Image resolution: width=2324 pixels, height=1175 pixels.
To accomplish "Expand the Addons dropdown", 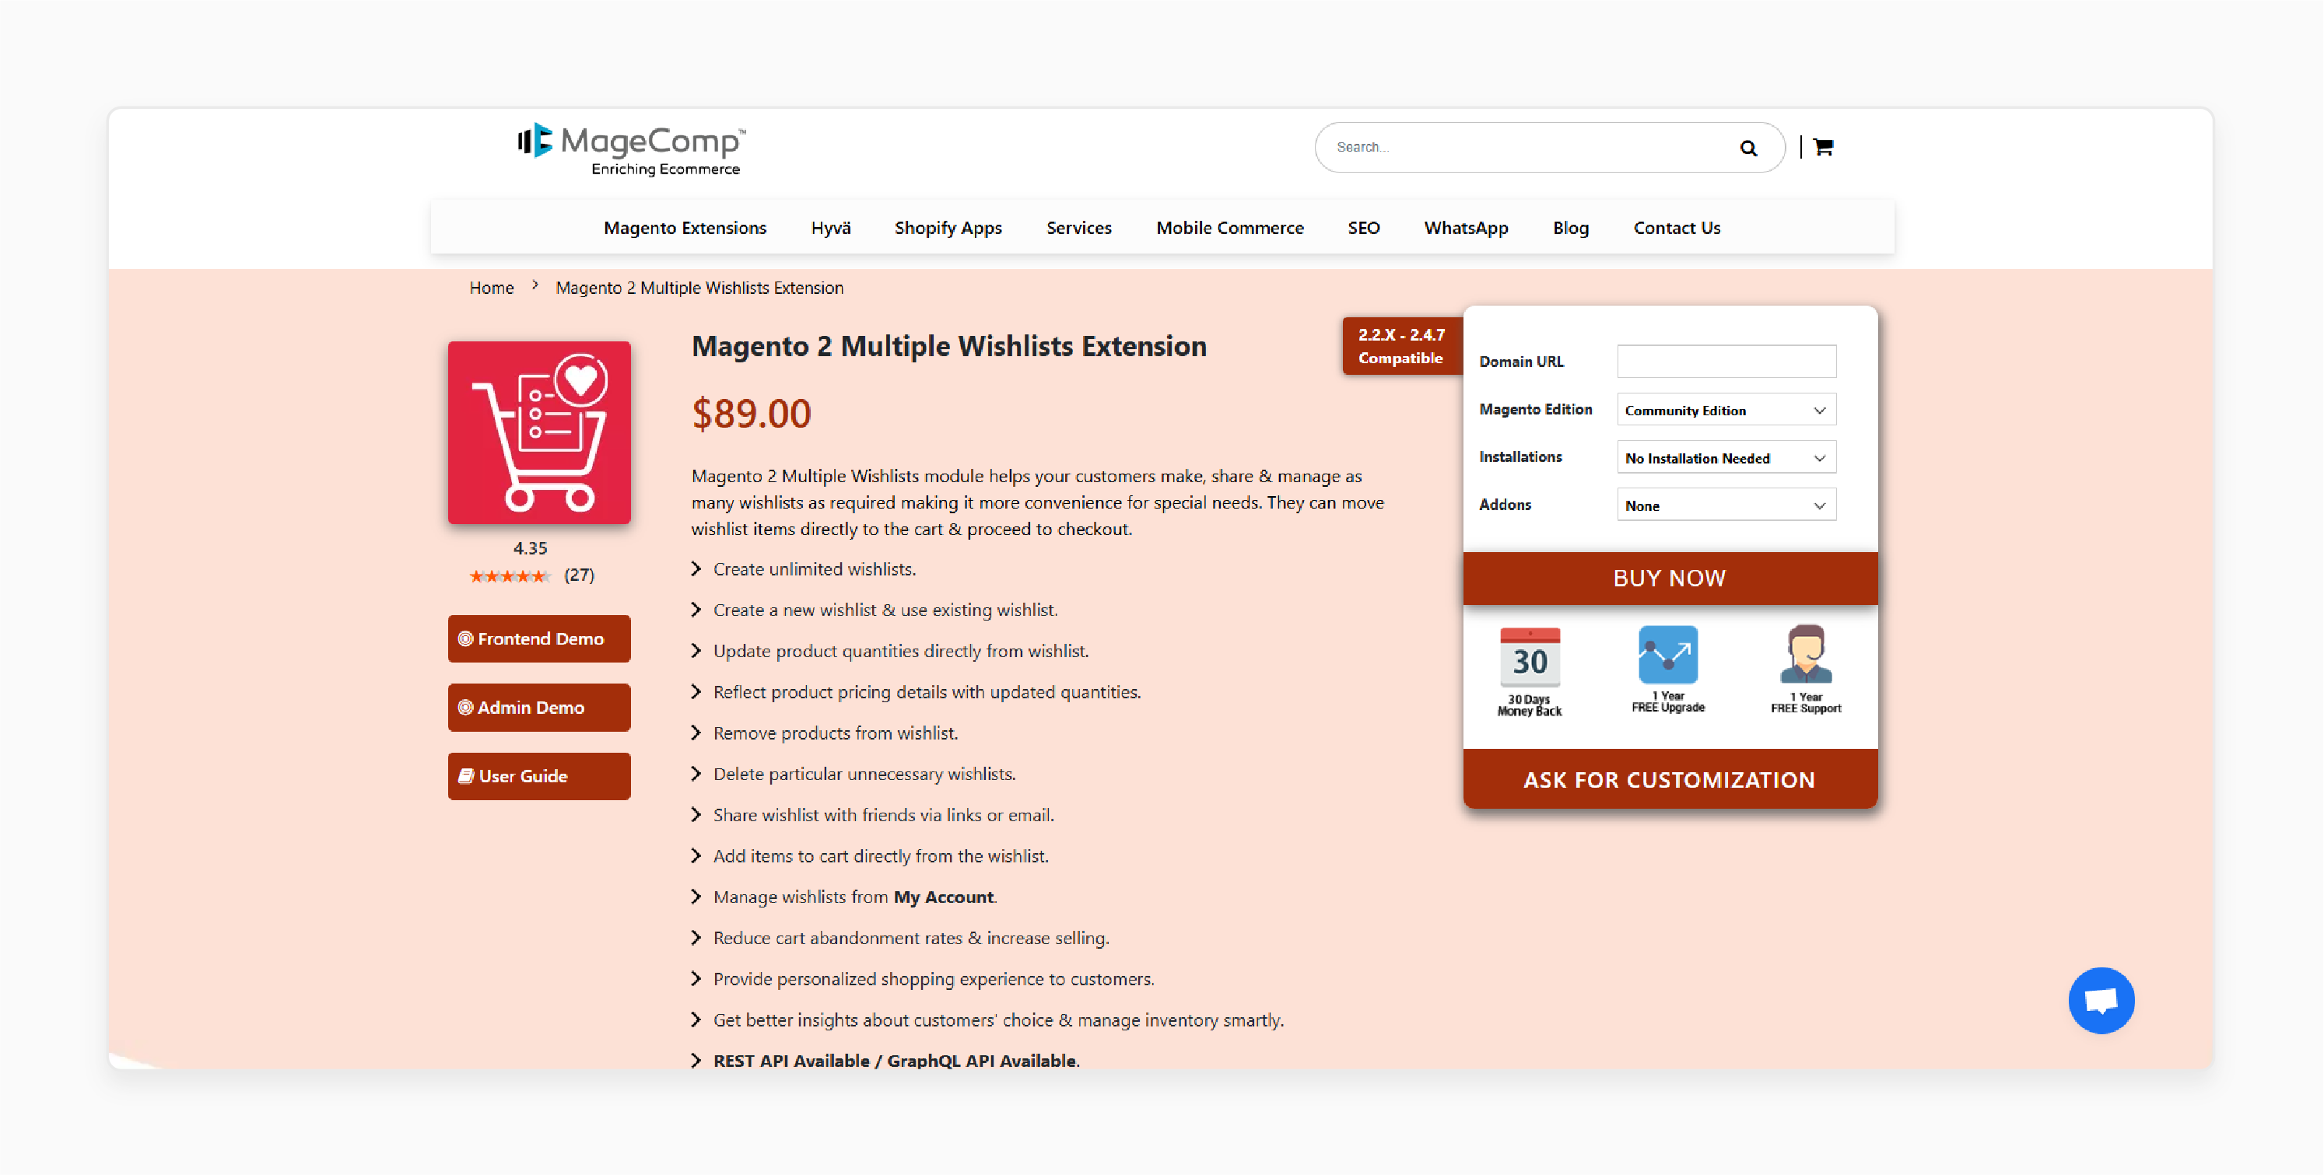I will pyautogui.click(x=1724, y=505).
